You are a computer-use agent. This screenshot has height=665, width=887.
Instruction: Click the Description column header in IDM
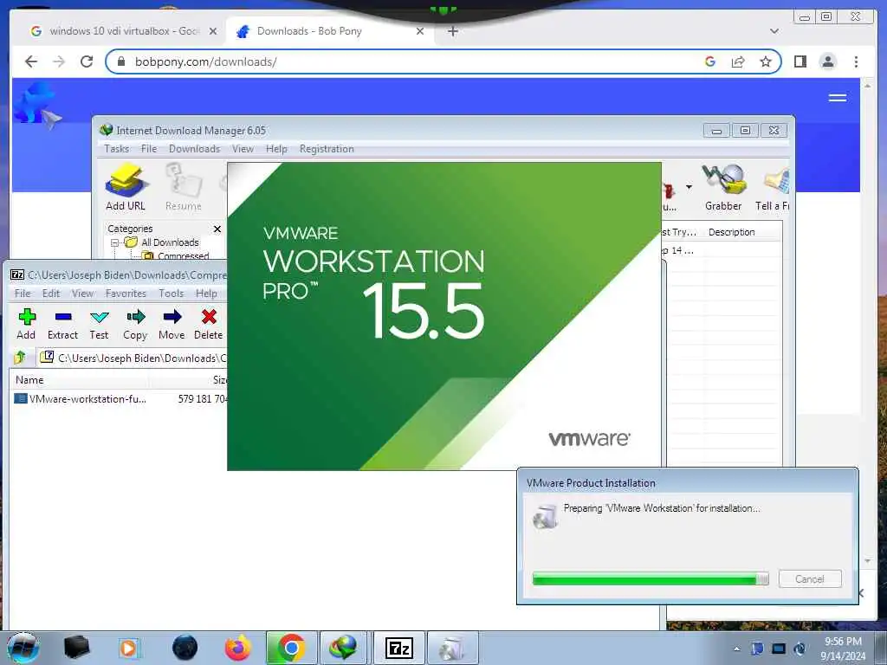(x=731, y=232)
